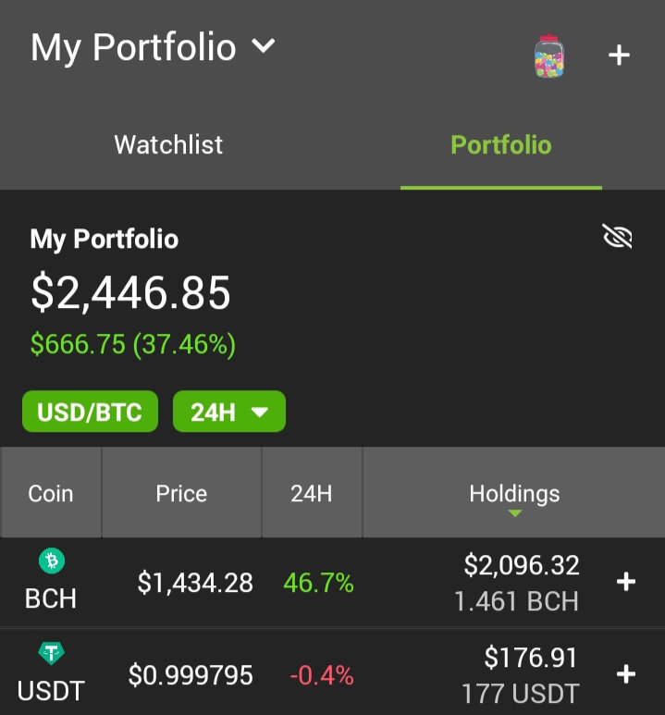Tap the BCH holdings value $2,096.32
The image size is (665, 715).
[522, 565]
